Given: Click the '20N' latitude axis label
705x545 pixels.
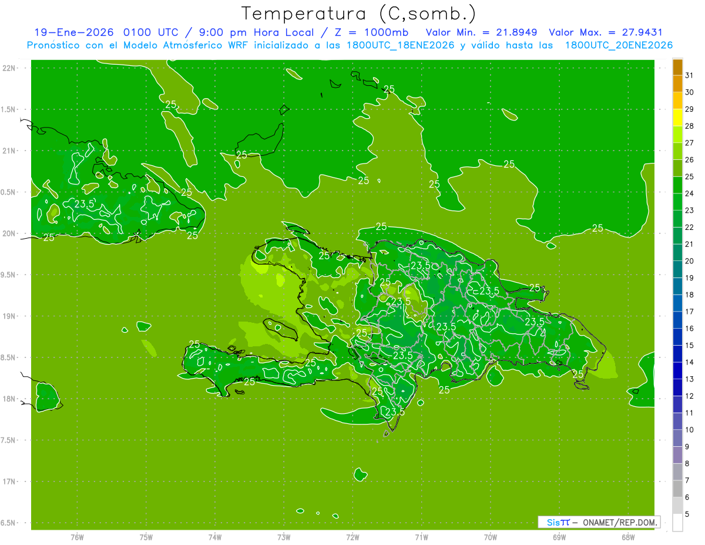Looking at the screenshot, I should tap(10, 233).
